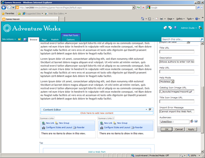Click Reorder icon in Summary Links 2
Viewport: 205px width, 158px height.
coord(133,127)
